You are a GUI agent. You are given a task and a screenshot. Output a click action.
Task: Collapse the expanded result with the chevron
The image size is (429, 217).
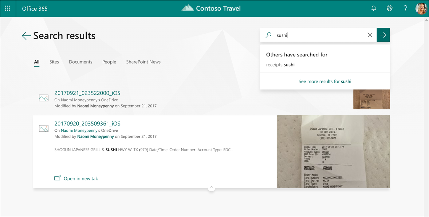[211, 187]
